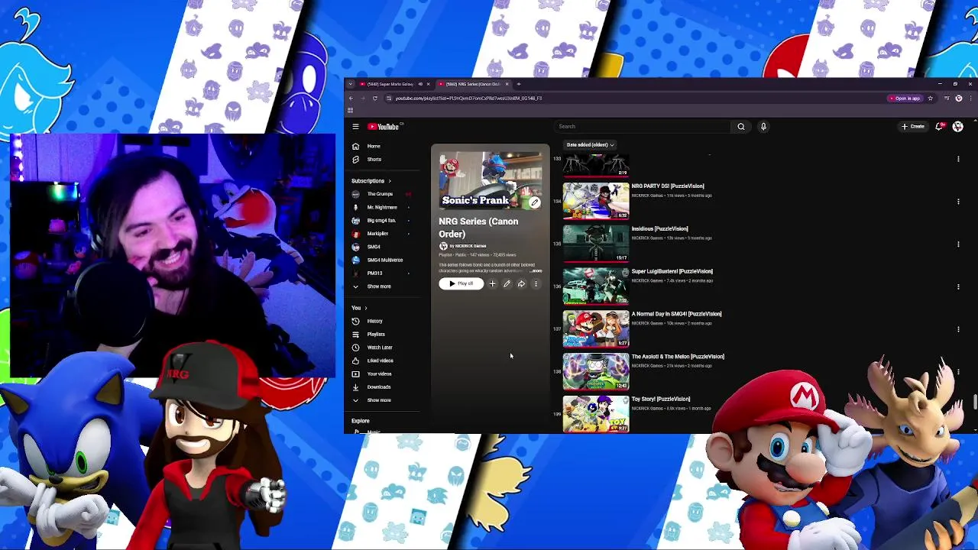The image size is (978, 550).
Task: Expand the Subscriptions section chevron
Action: pyautogui.click(x=389, y=181)
